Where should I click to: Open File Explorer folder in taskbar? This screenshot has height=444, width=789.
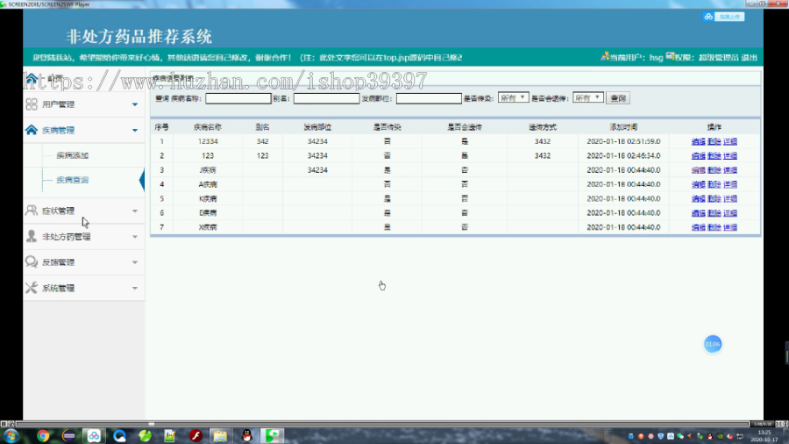click(220, 436)
